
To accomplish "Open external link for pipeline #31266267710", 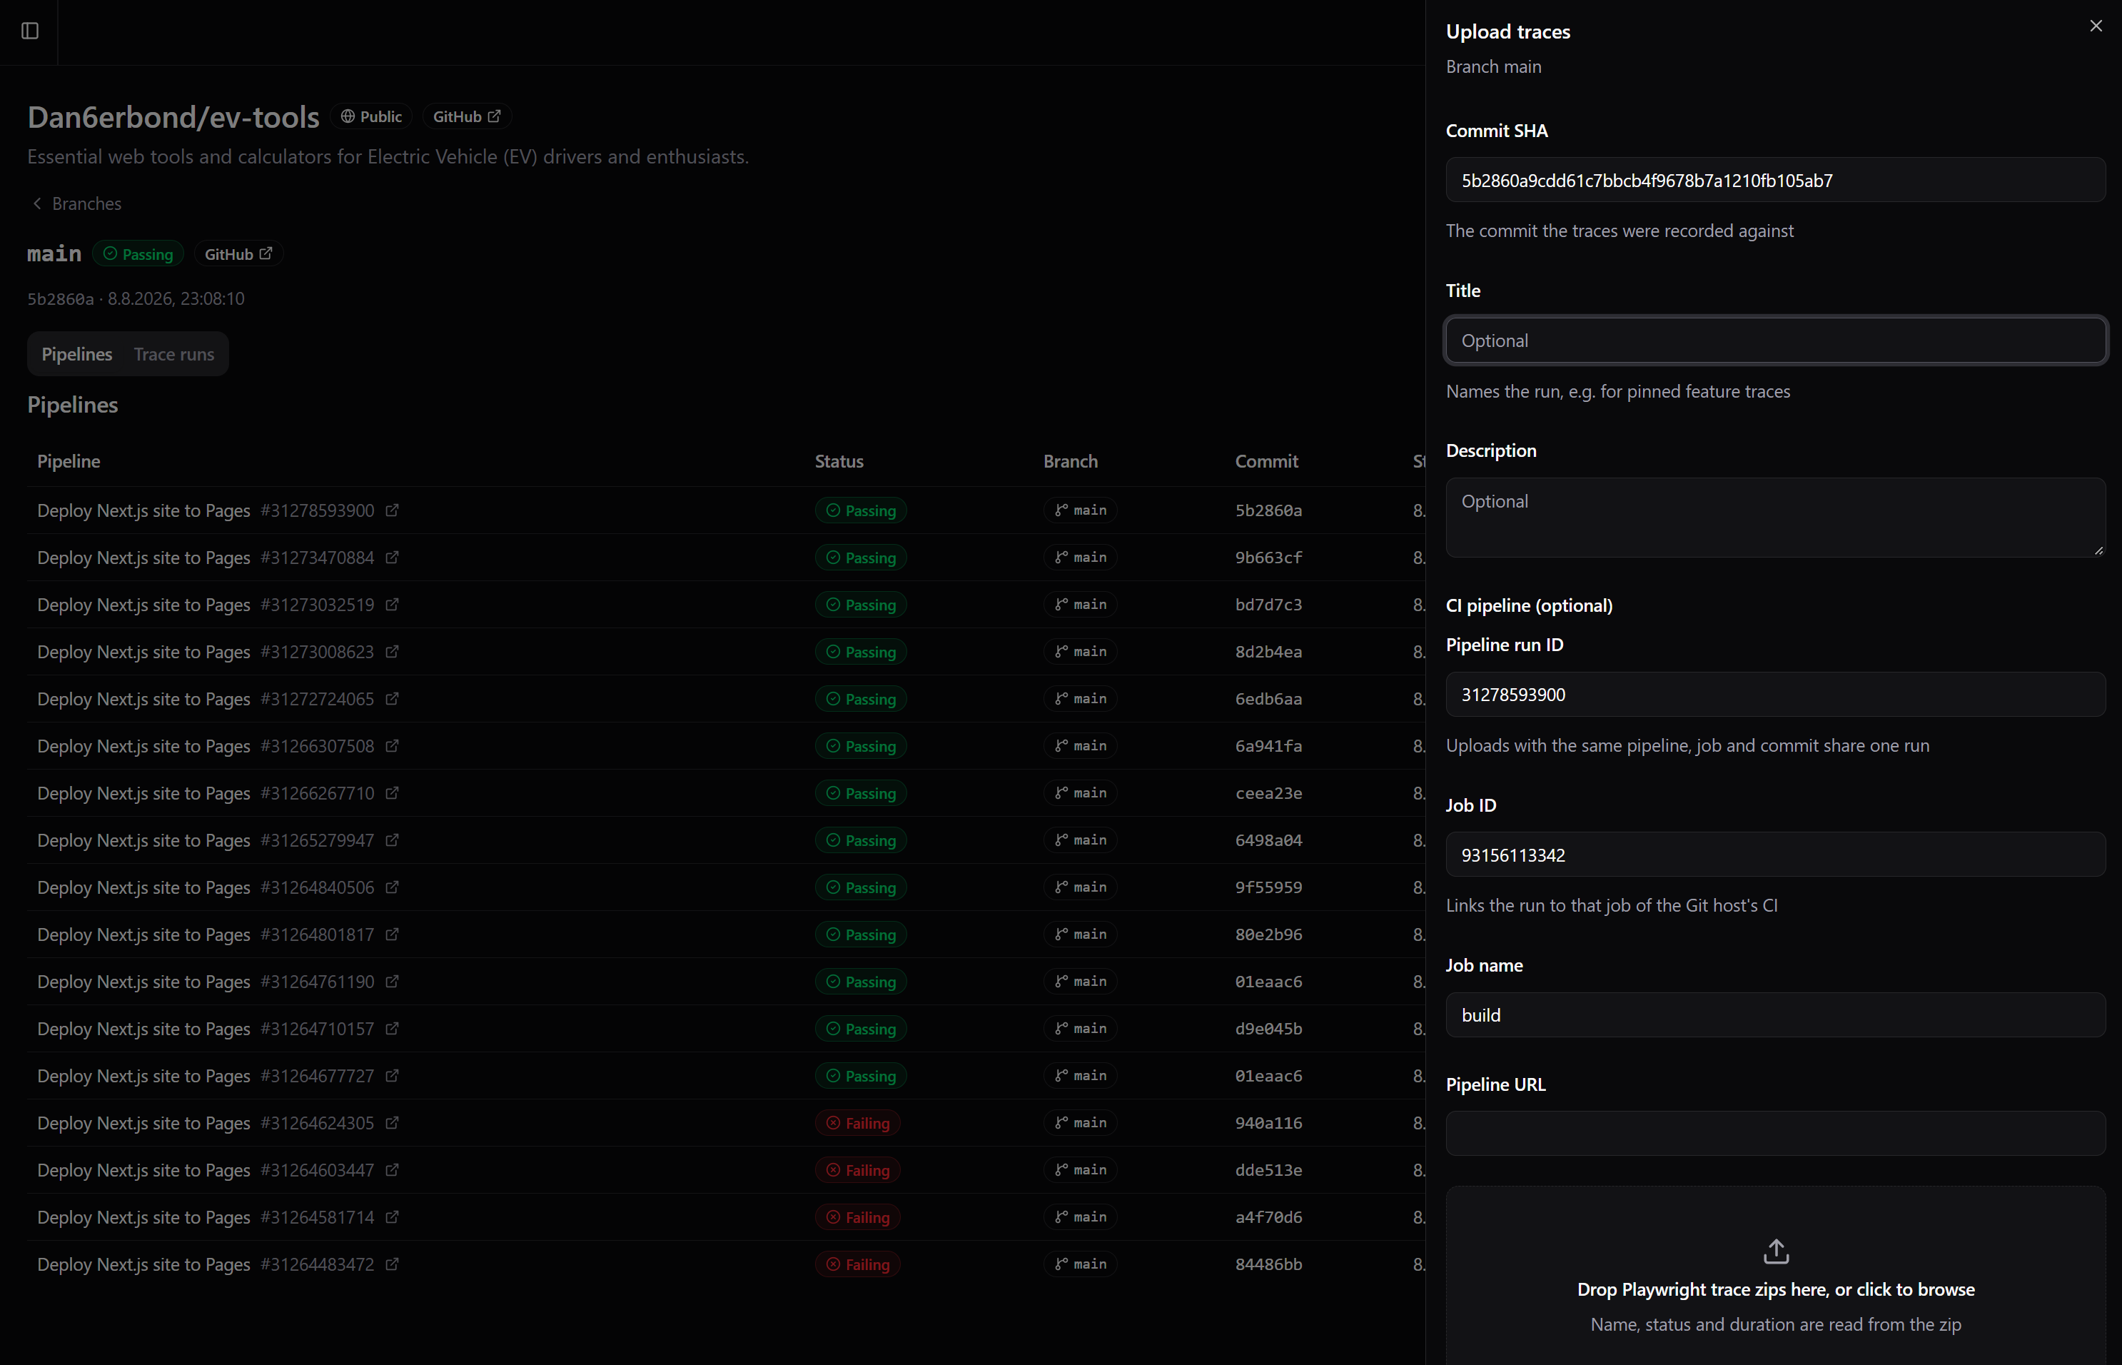I will 393,793.
